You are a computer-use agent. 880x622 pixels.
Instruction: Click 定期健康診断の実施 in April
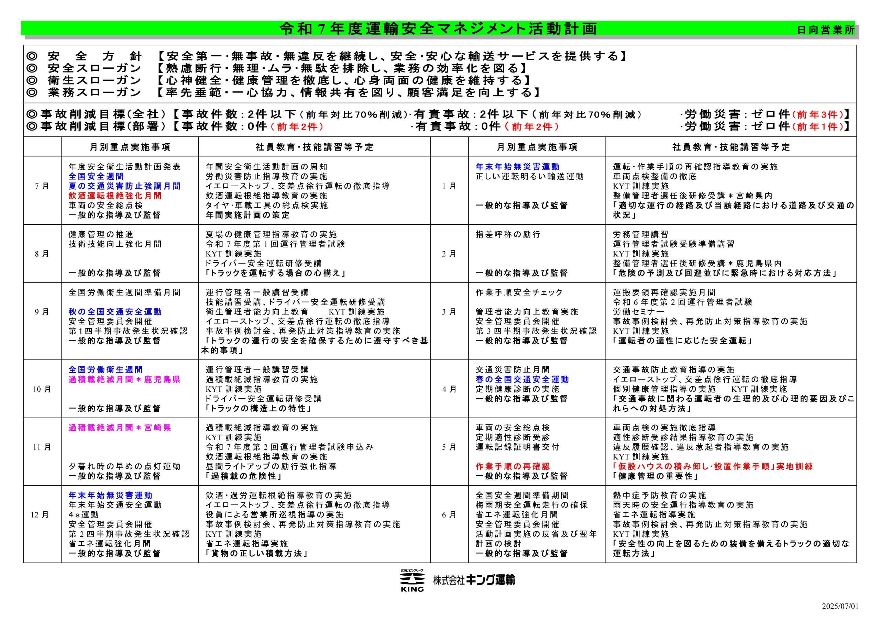point(517,389)
